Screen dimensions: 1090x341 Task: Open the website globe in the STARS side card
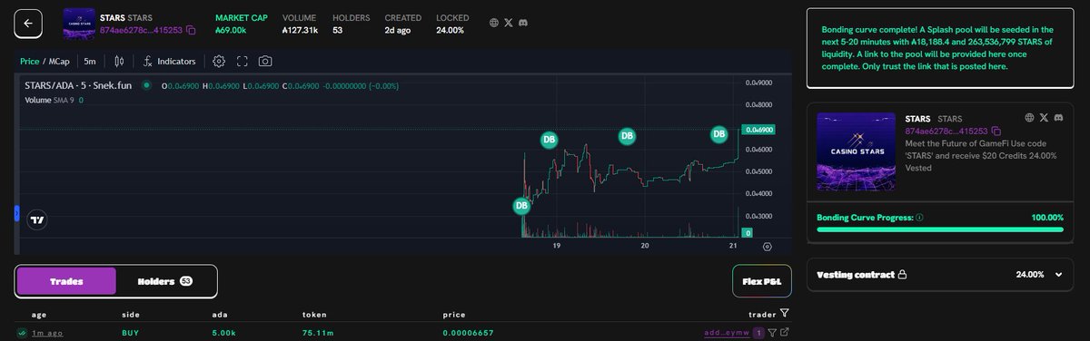click(x=1029, y=118)
